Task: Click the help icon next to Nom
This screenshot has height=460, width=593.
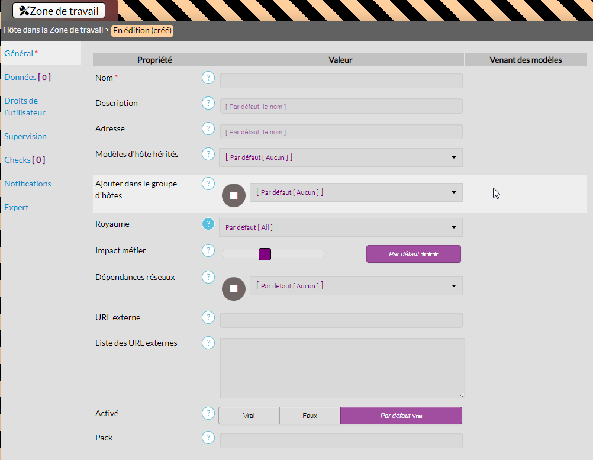Action: pyautogui.click(x=208, y=78)
